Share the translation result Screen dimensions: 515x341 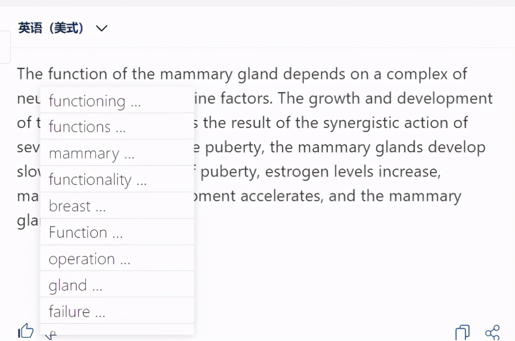[492, 332]
